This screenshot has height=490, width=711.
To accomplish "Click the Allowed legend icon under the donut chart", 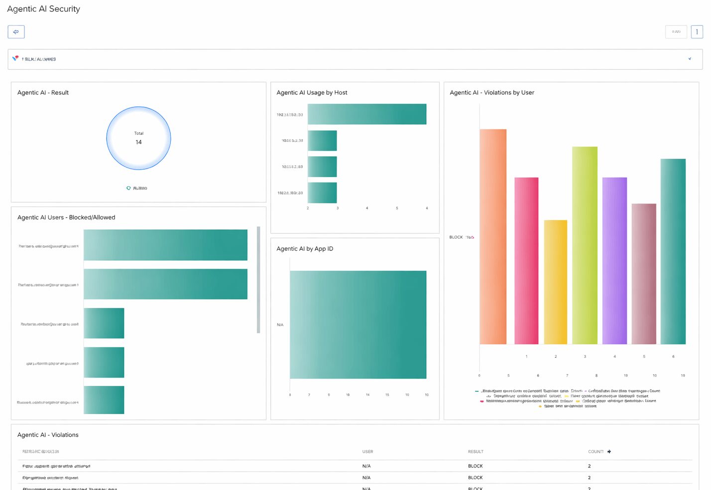I will [x=128, y=188].
